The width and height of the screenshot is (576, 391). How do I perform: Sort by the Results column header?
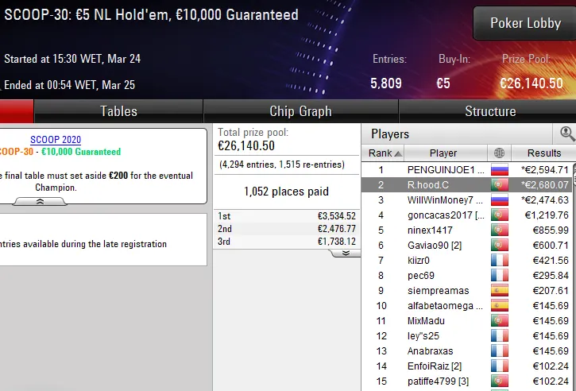543,153
